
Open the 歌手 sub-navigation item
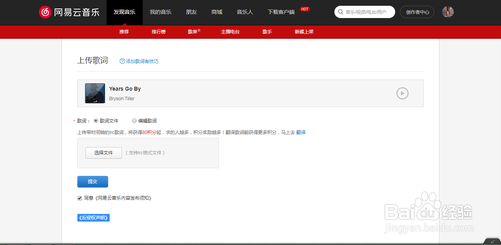pos(267,32)
